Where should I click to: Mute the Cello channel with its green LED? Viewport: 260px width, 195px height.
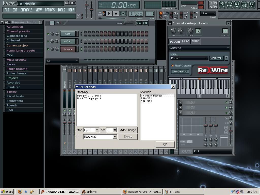[x=48, y=34]
